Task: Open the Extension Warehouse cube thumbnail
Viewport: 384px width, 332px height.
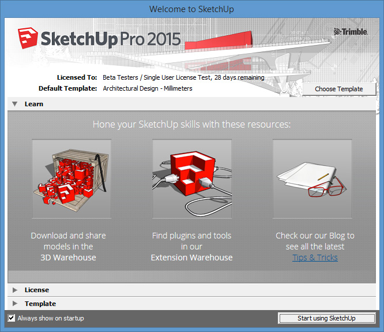Action: pos(192,179)
